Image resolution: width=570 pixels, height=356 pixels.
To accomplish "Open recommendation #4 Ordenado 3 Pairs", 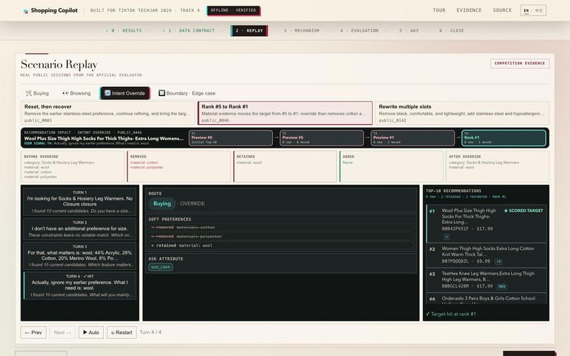I will point(486,299).
